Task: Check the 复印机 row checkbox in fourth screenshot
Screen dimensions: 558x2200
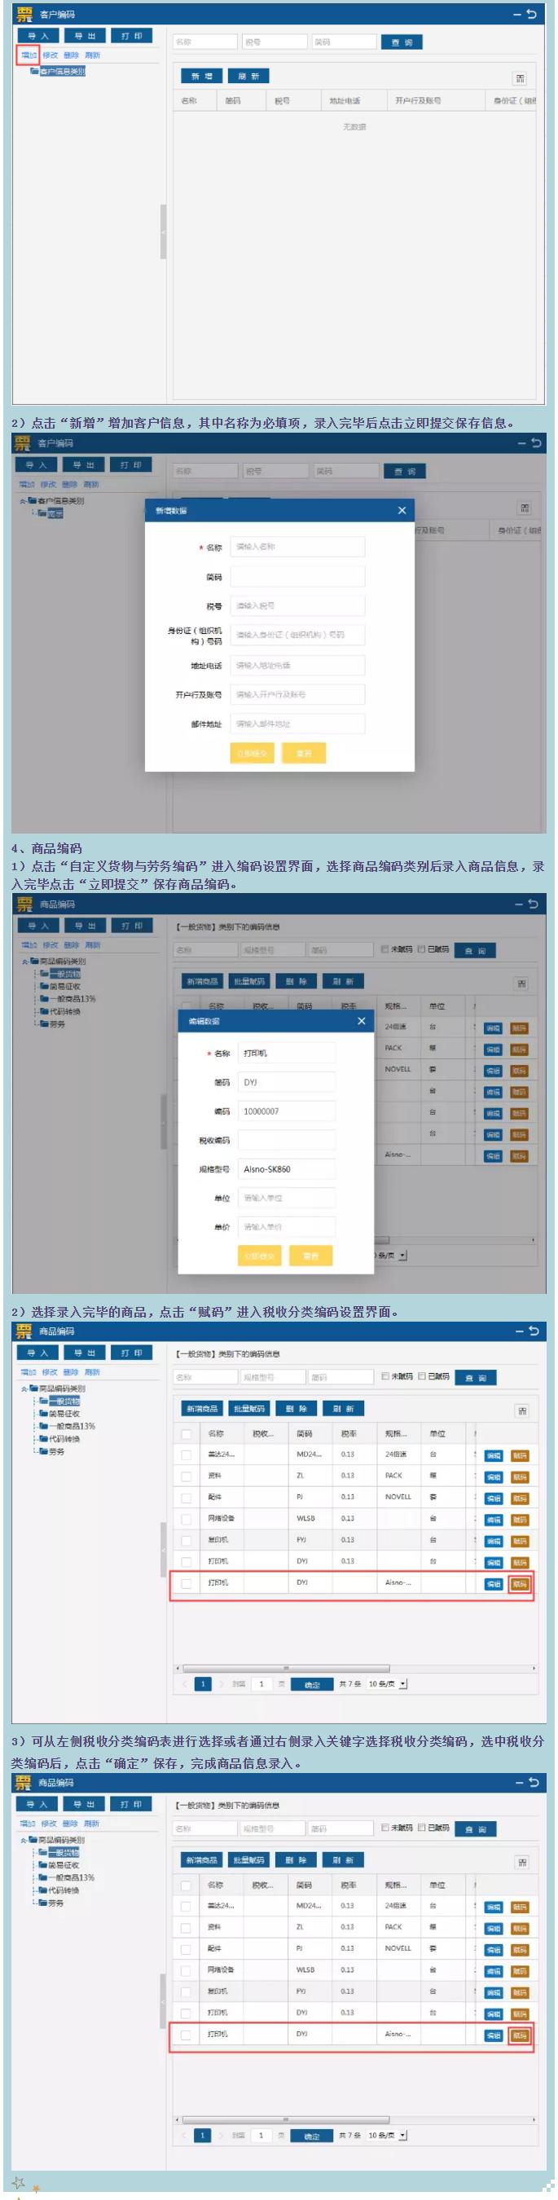Action: tap(186, 1540)
